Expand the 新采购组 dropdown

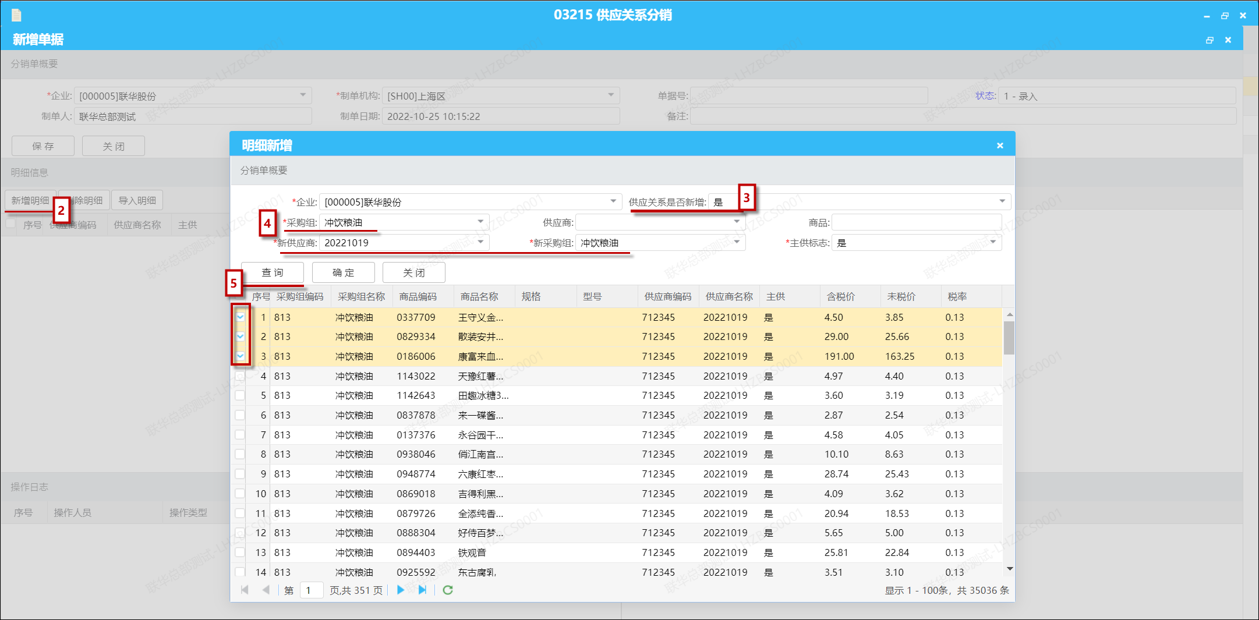[737, 242]
